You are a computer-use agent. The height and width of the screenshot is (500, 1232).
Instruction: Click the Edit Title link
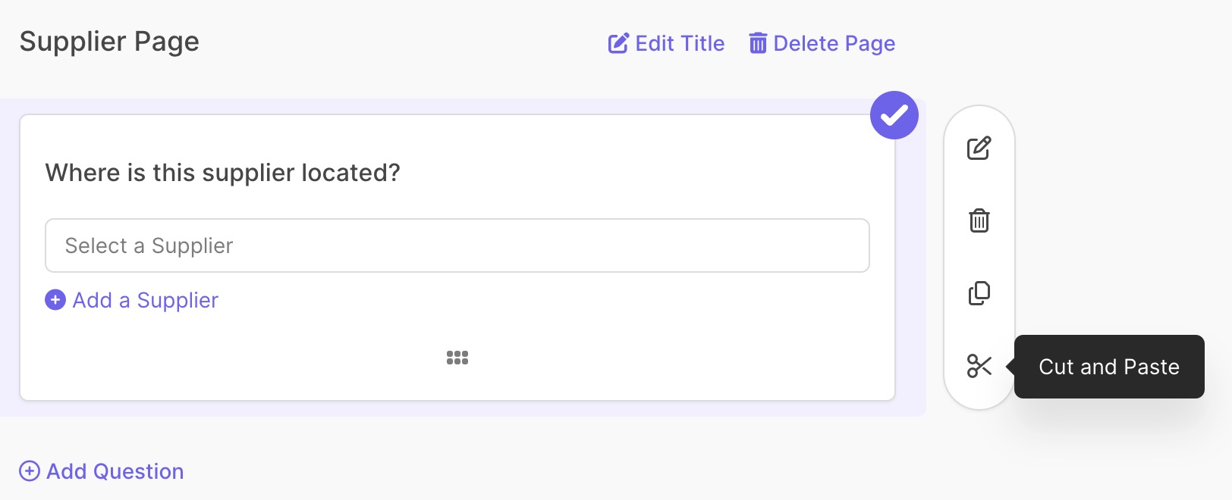tap(666, 43)
